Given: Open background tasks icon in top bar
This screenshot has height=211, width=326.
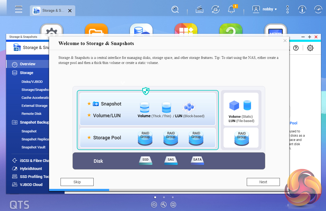Looking at the screenshot, I should pos(199,10).
